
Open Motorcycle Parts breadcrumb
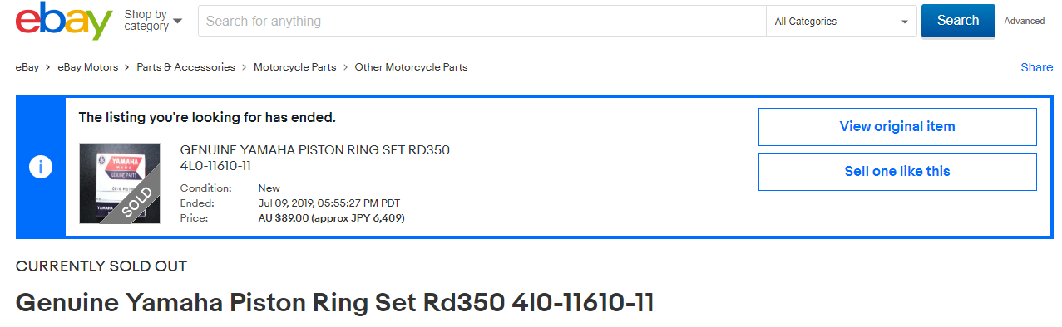(295, 67)
